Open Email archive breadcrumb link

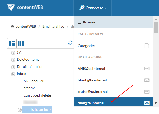coord(53,26)
